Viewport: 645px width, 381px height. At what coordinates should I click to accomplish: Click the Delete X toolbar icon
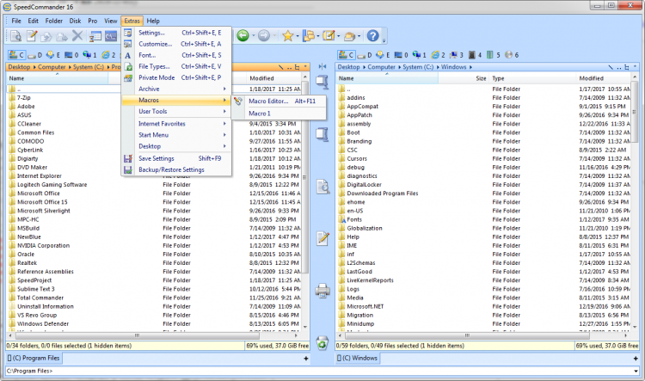(77, 36)
